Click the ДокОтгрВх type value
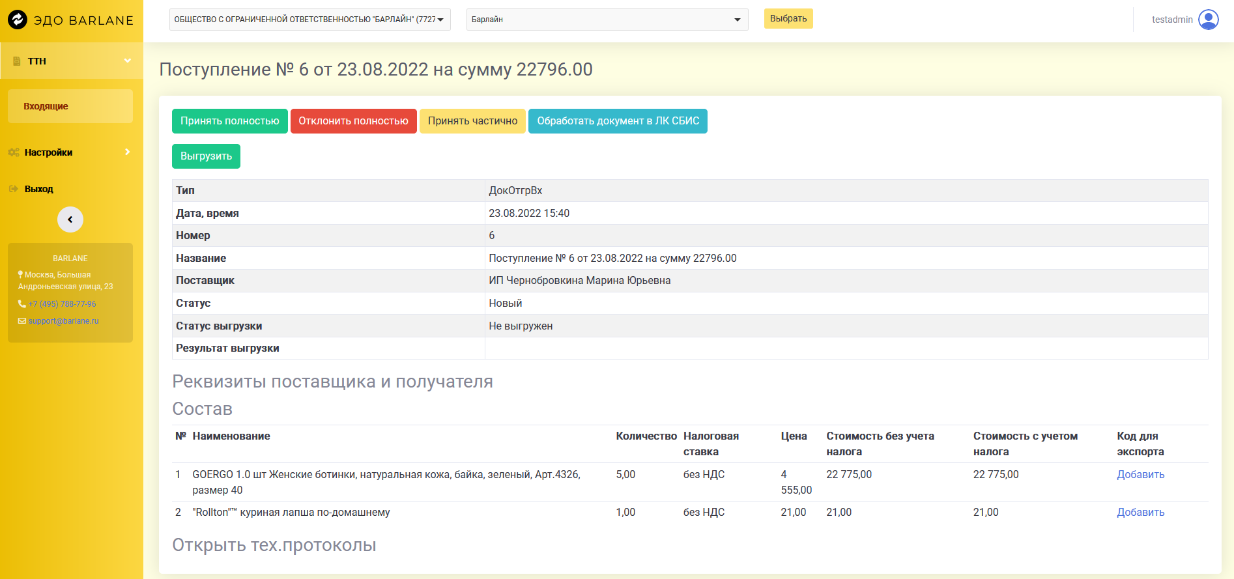The image size is (1234, 579). click(x=515, y=191)
